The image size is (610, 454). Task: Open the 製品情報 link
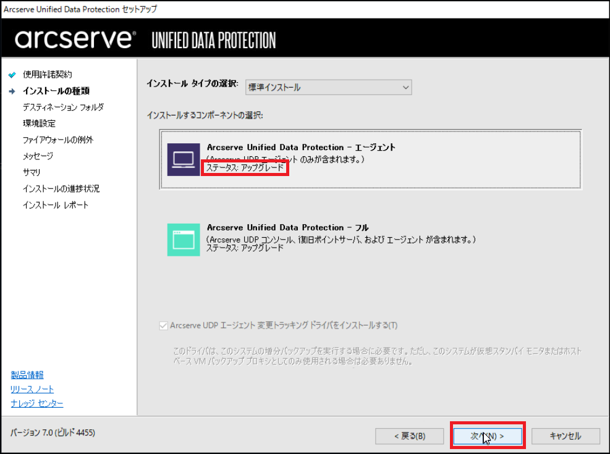click(27, 375)
